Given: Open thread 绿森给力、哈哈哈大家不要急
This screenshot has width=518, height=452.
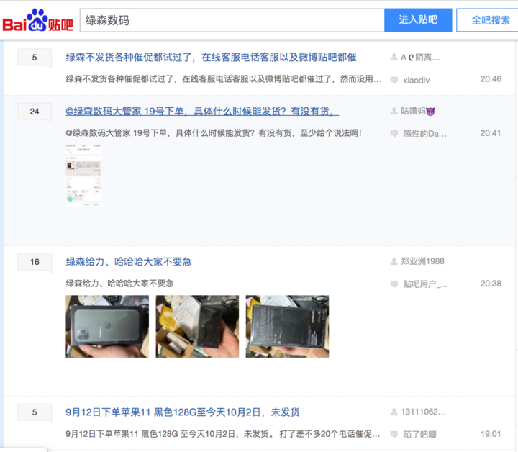Looking at the screenshot, I should pos(129,262).
